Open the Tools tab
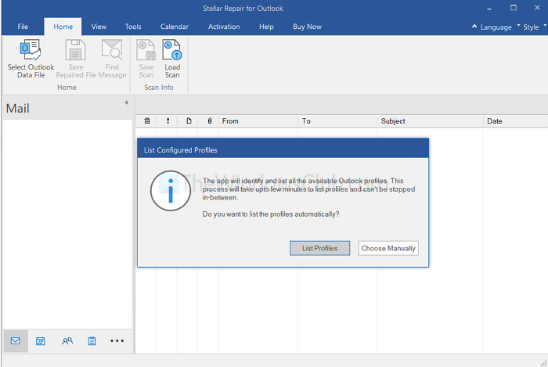Viewport: 548px width, 367px height. click(x=133, y=27)
